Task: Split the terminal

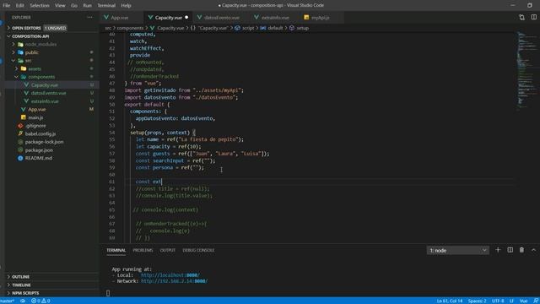Action: 510,250
